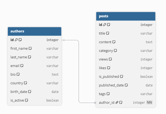
Task: Click the integer type of views field
Action: 146,59
